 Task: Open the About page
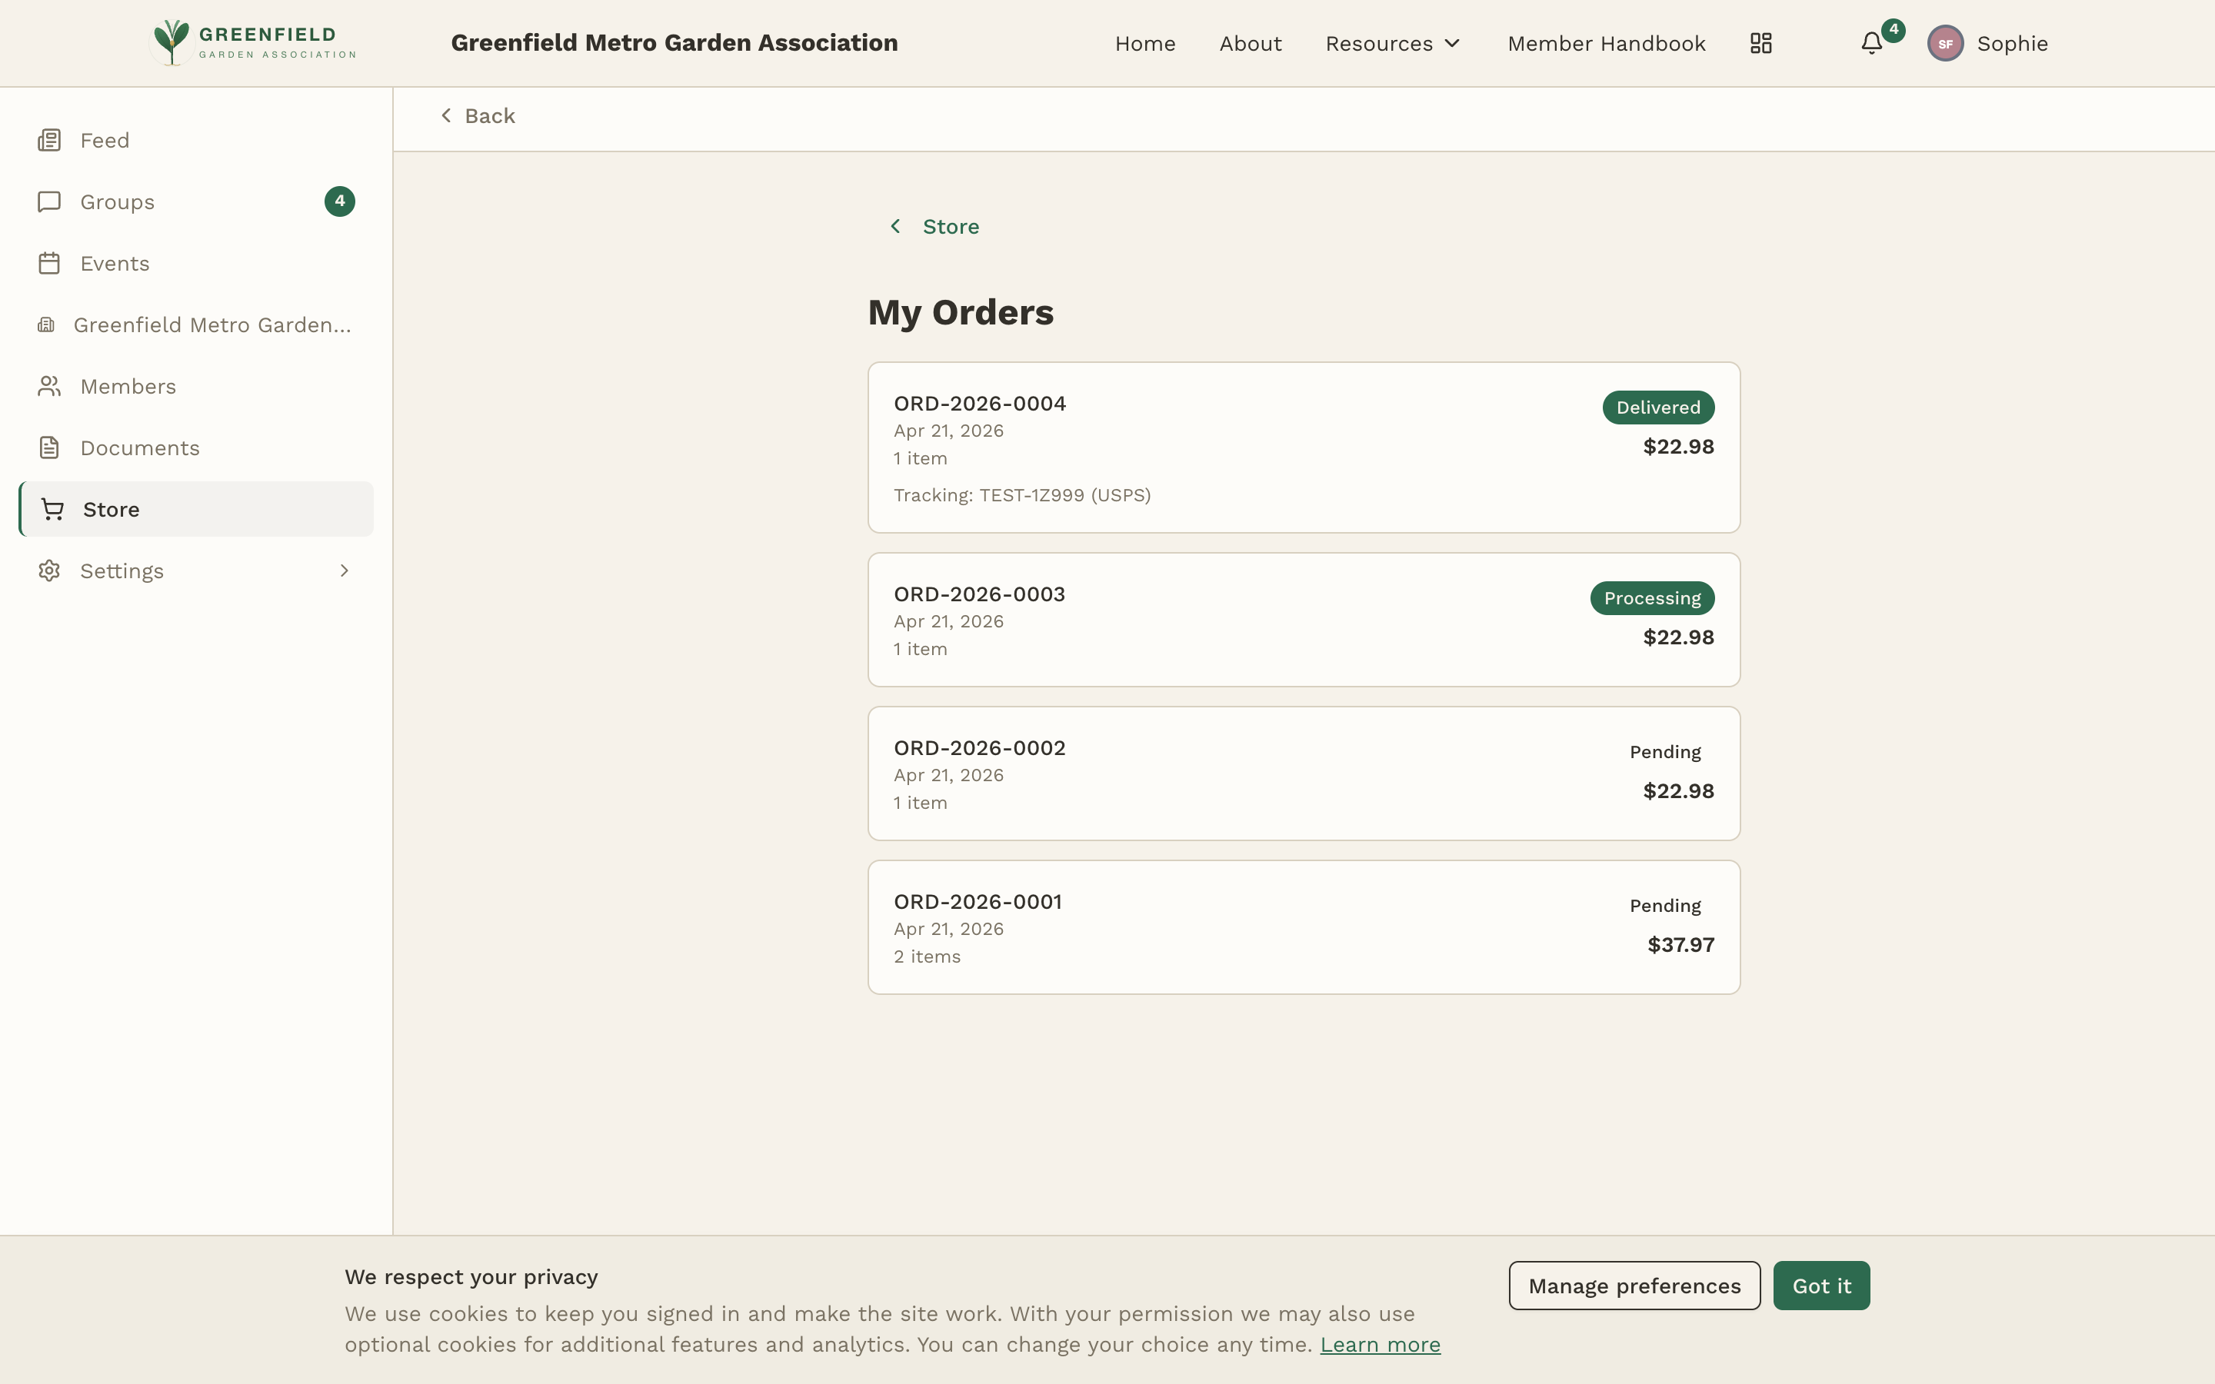click(1251, 43)
